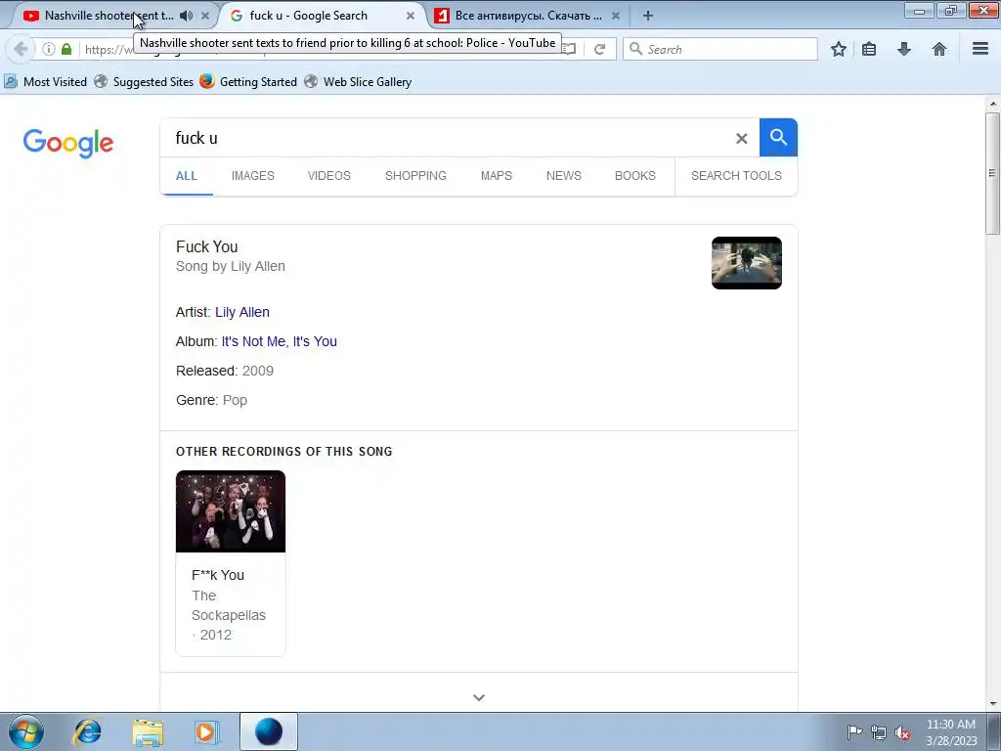Open Action Center flag in system tray
Viewport: 1001px width, 751px height.
pos(854,732)
